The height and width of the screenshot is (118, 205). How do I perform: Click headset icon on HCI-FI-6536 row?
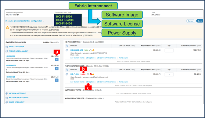88,74
